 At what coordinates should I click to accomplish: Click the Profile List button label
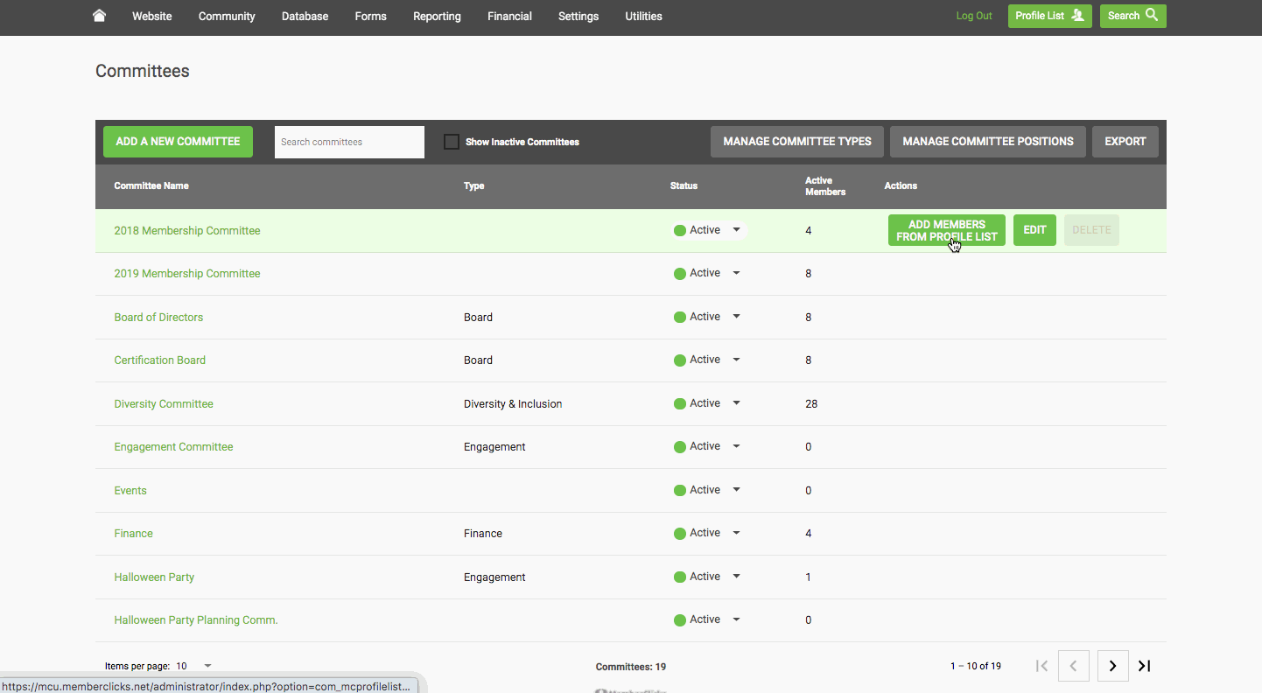(x=1040, y=16)
